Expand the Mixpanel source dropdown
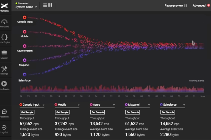Screen dimensions: 211x140 (149, 105)
